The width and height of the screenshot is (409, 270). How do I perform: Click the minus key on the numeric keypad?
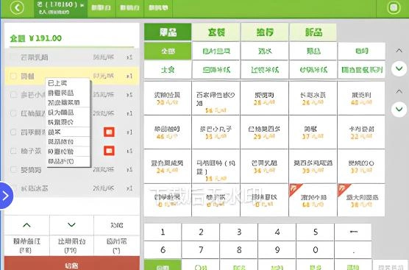353,232
